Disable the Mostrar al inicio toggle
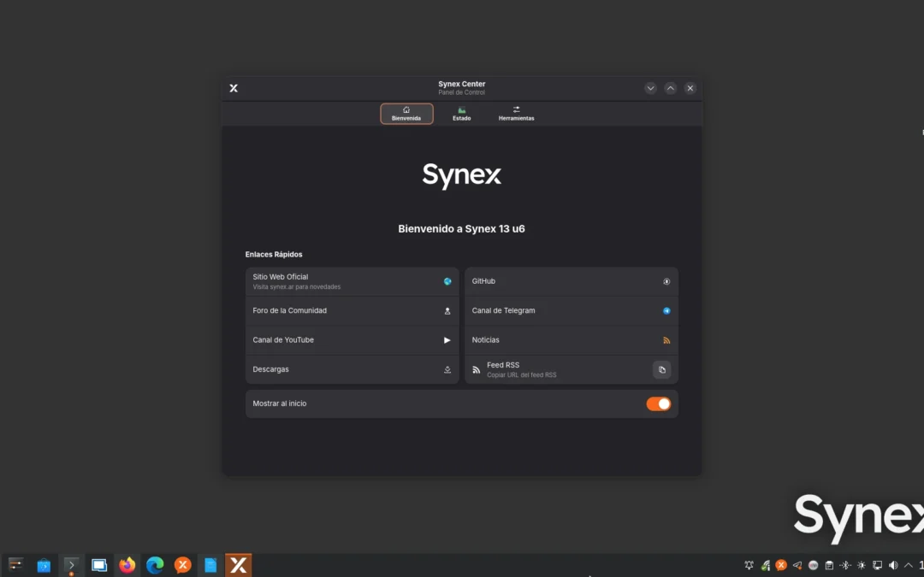 (658, 403)
